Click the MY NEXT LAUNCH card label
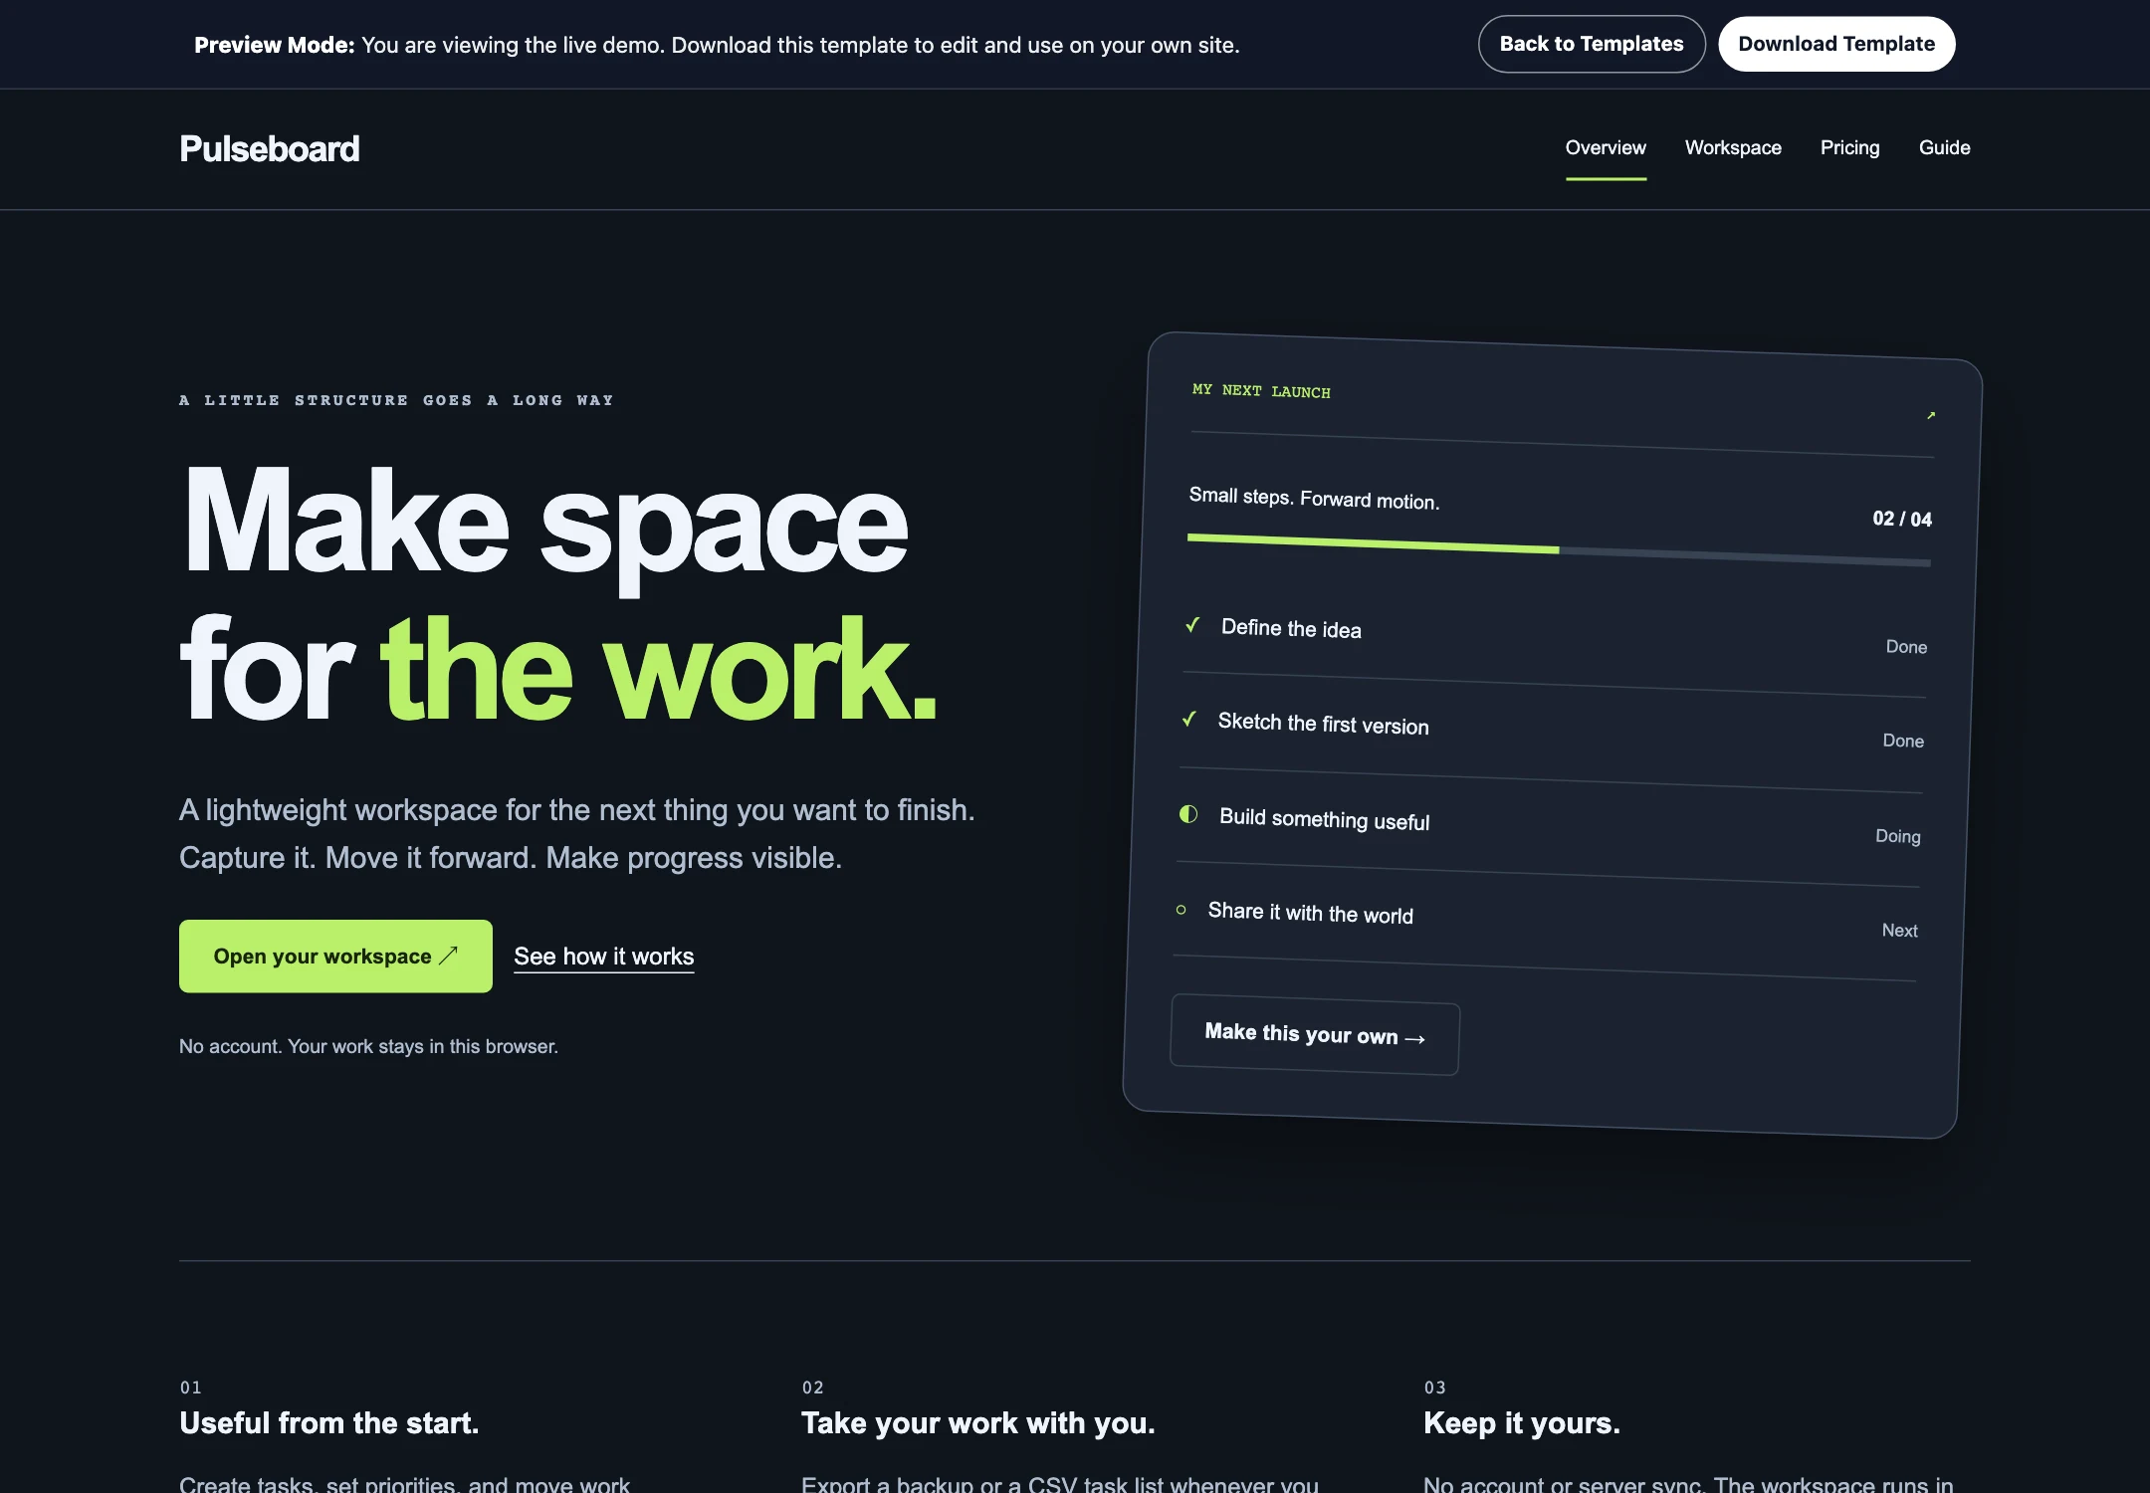This screenshot has width=2150, height=1493. [x=1261, y=391]
